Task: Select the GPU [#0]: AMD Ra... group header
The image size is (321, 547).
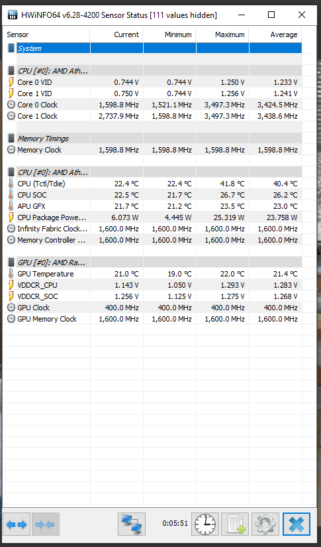Action: [152, 263]
